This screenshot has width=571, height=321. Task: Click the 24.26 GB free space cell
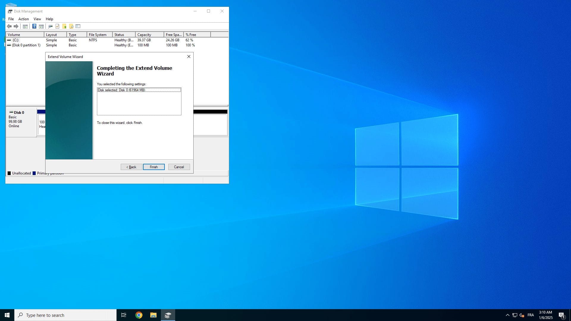(172, 40)
